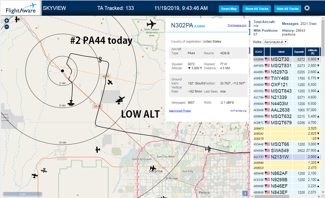The image size is (325, 198).
Task: Select aircraft icon over Surprise city label
Action: pyautogui.click(x=153, y=168)
